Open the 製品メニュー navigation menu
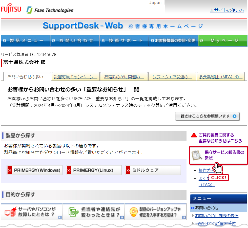The image size is (248, 228). point(26,41)
